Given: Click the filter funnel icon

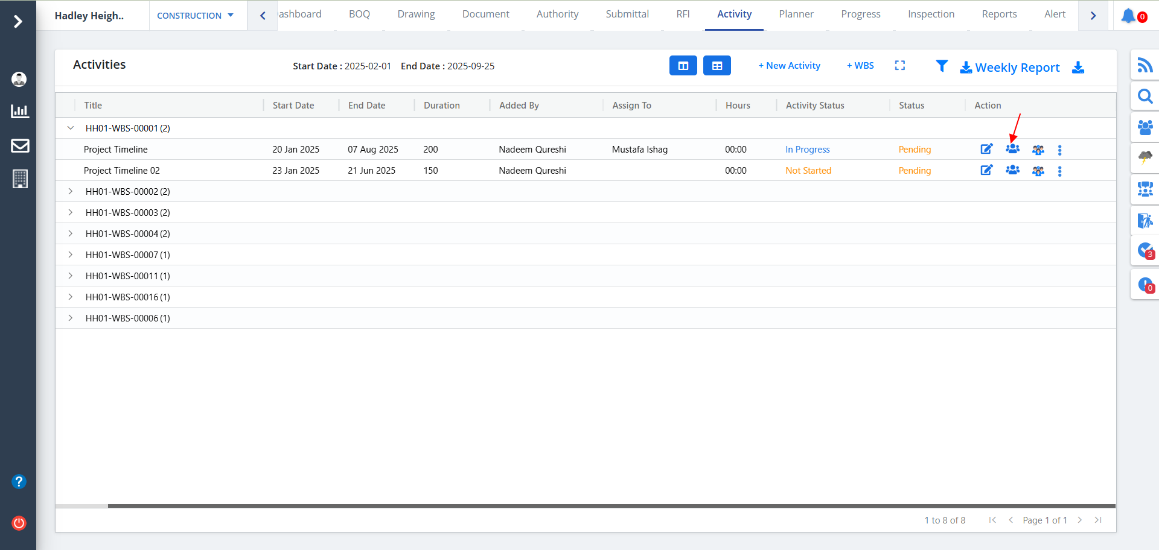Looking at the screenshot, I should pos(941,66).
